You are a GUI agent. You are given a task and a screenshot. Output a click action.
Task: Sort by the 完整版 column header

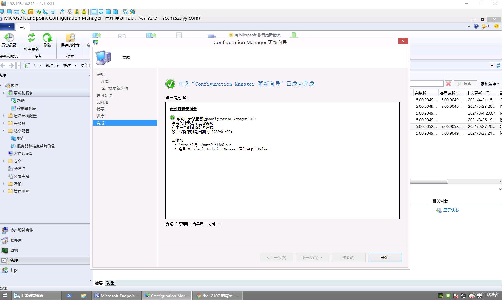[425, 93]
